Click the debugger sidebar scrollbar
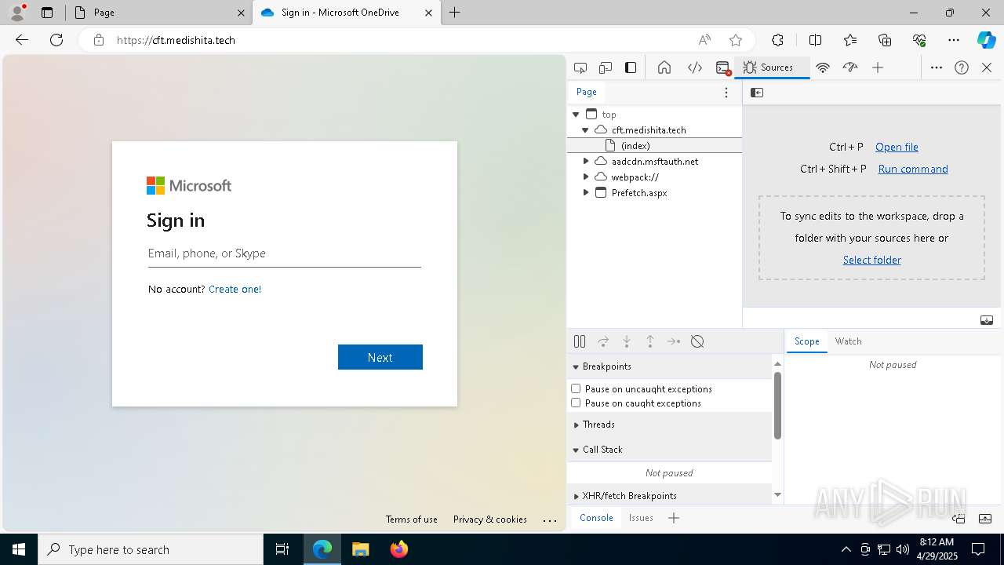This screenshot has width=1004, height=565. click(x=777, y=406)
